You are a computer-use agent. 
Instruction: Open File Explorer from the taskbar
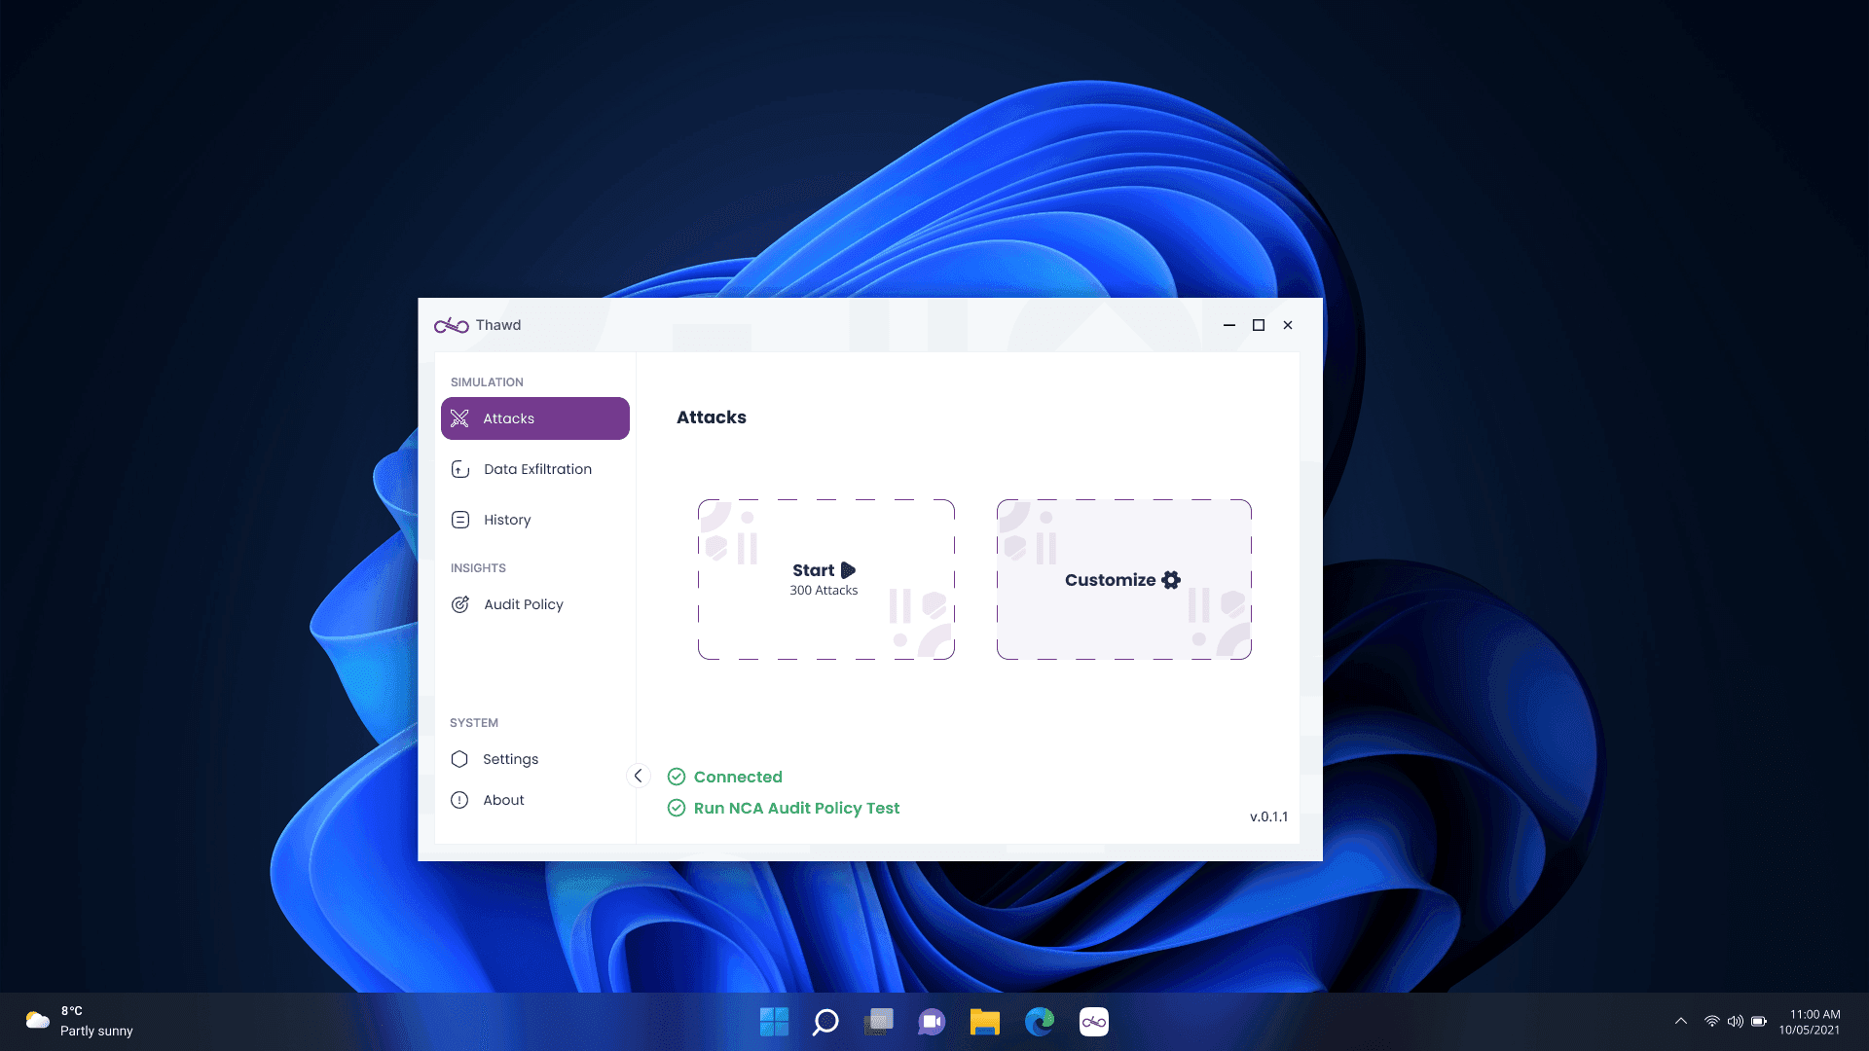click(x=985, y=1022)
